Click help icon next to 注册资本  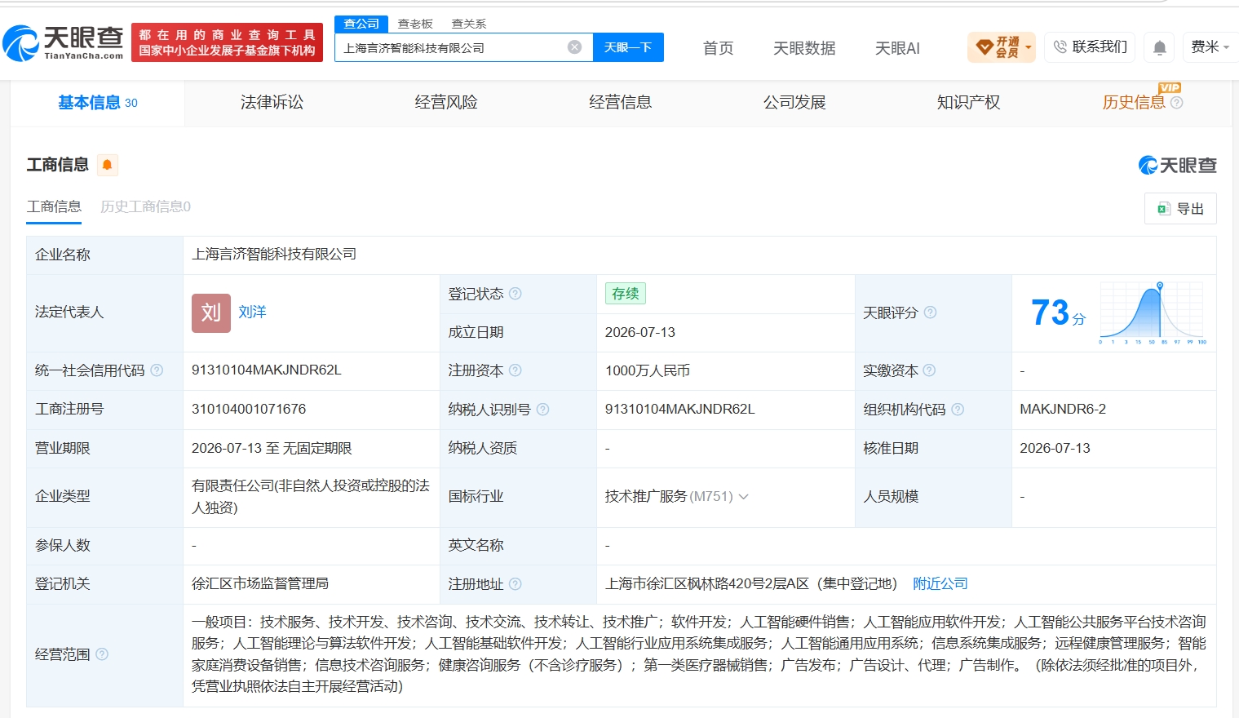(x=515, y=370)
